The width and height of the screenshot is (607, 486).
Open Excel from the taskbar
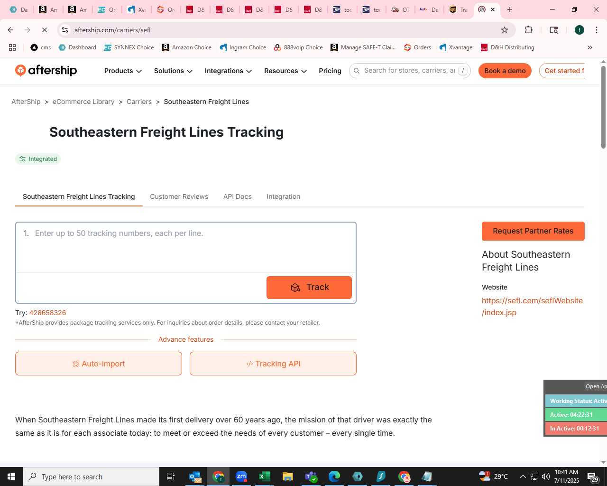[265, 477]
